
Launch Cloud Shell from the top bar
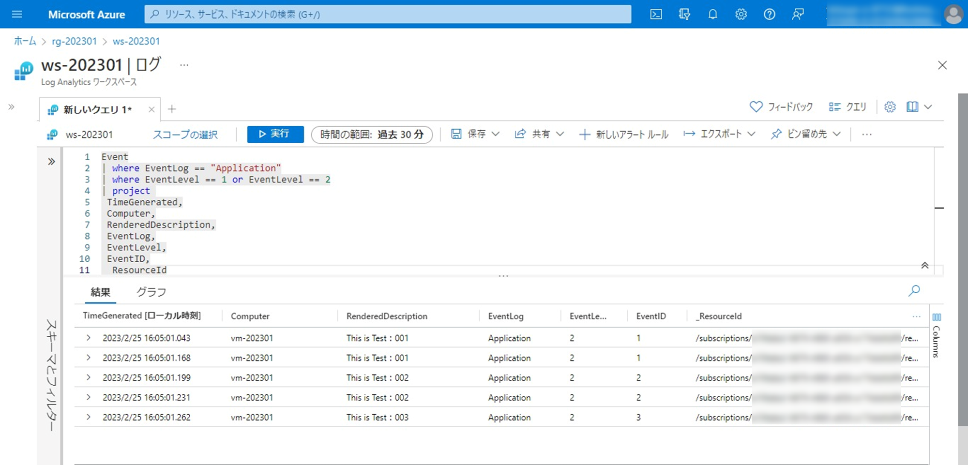pyautogui.click(x=656, y=15)
